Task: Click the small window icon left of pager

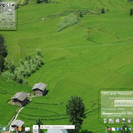Action: pos(27,129)
